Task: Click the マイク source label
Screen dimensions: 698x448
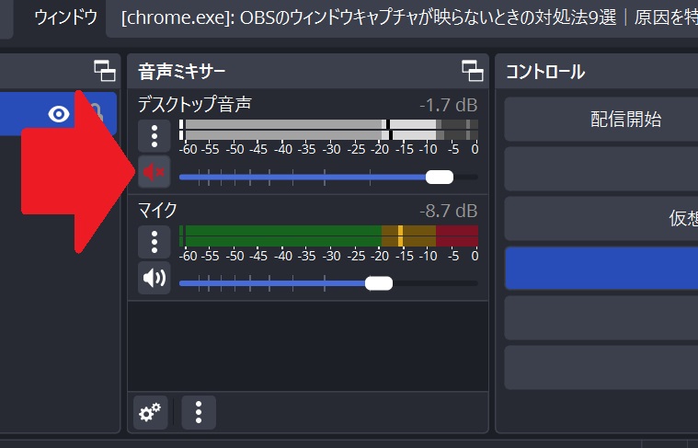Action: pyautogui.click(x=157, y=210)
